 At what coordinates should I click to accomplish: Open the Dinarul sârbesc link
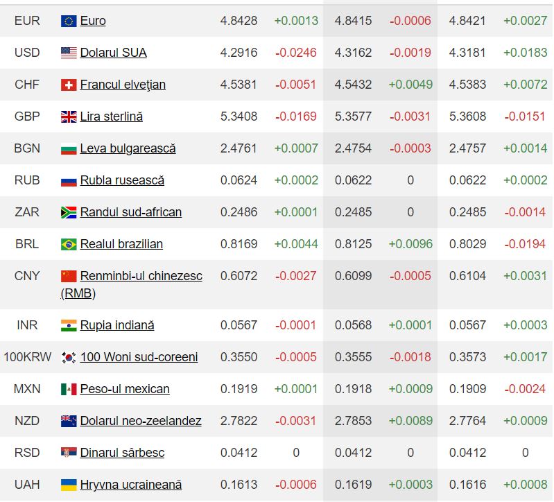click(x=122, y=453)
